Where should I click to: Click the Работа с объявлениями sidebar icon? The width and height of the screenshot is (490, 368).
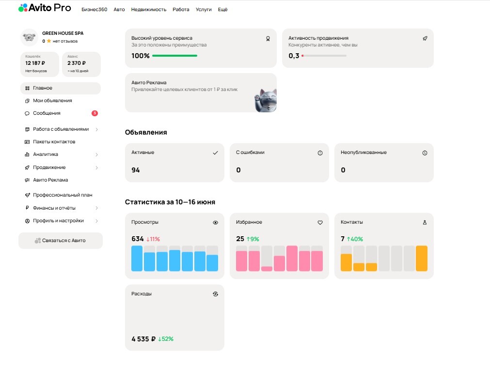(x=27, y=129)
